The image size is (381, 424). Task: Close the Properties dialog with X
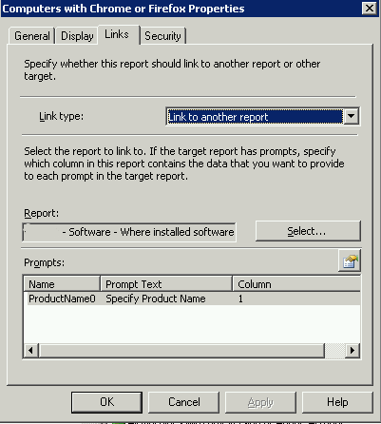tap(370, 9)
